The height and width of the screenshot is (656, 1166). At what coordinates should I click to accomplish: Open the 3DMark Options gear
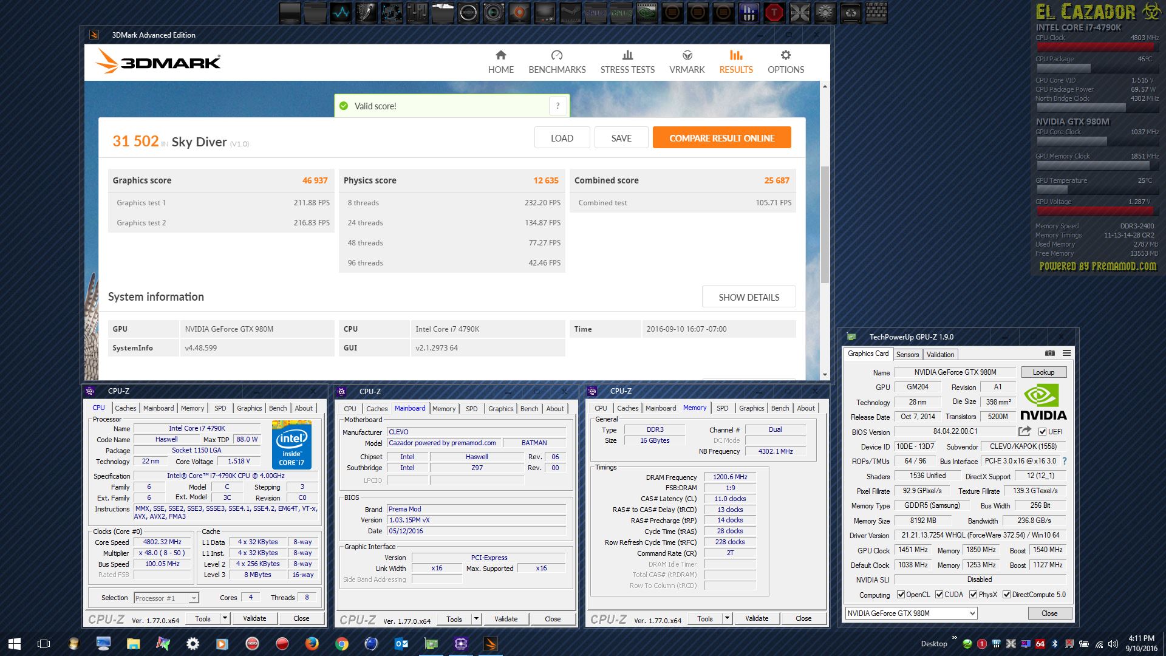click(786, 62)
